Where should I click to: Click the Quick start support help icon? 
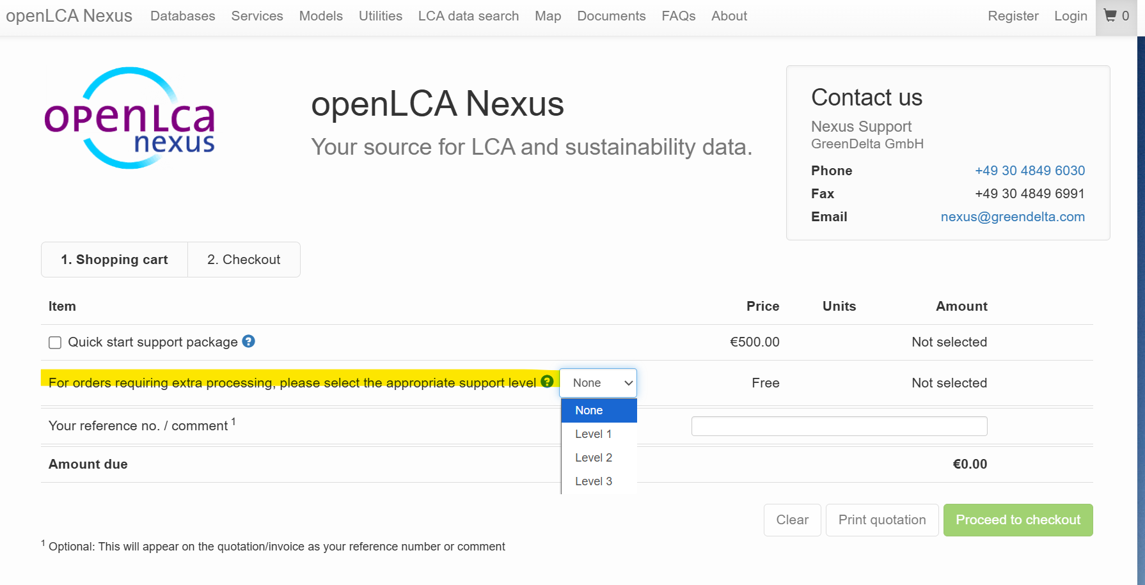249,341
